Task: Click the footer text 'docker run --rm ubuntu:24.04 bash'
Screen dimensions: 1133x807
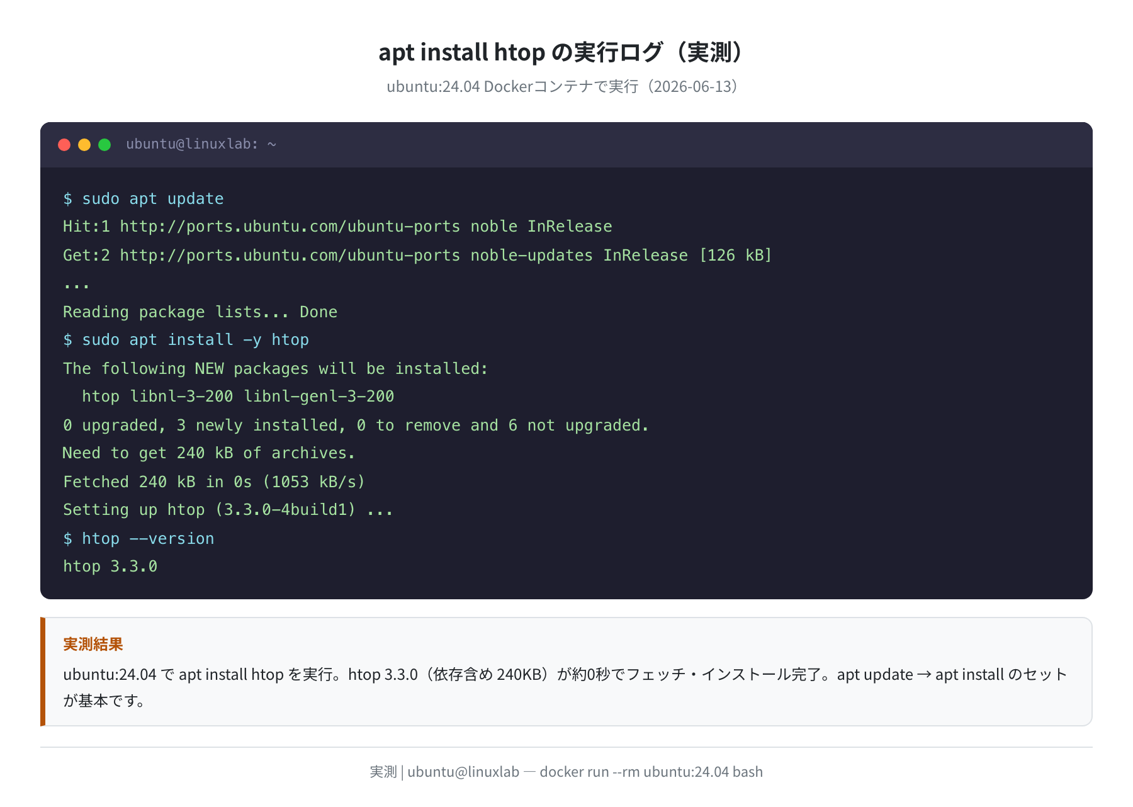Action: 651,772
